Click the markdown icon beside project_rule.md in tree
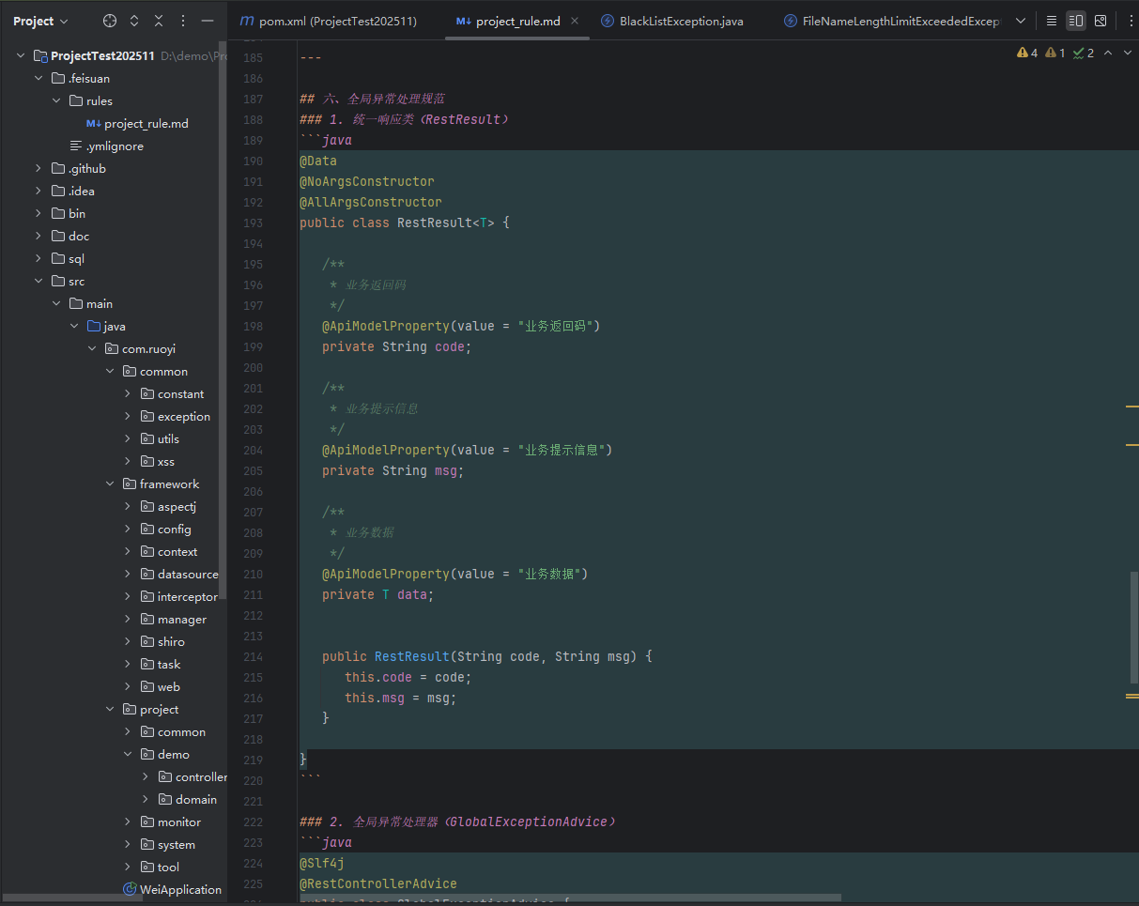 (x=94, y=123)
